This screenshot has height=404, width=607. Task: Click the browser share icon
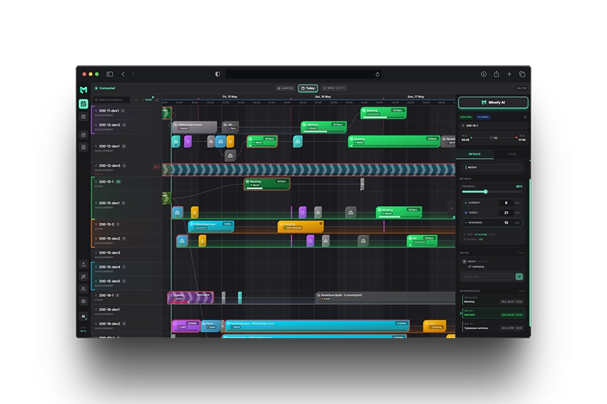(496, 74)
